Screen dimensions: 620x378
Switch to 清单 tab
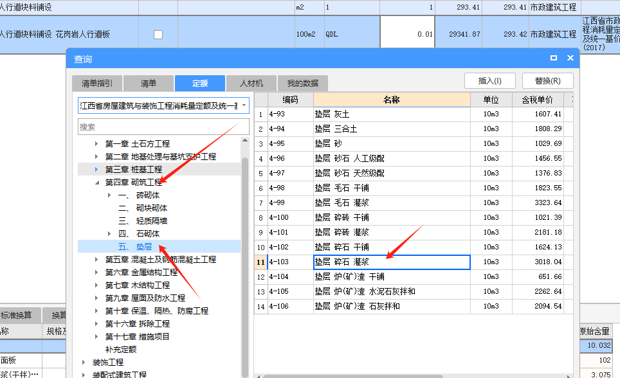[x=149, y=84]
